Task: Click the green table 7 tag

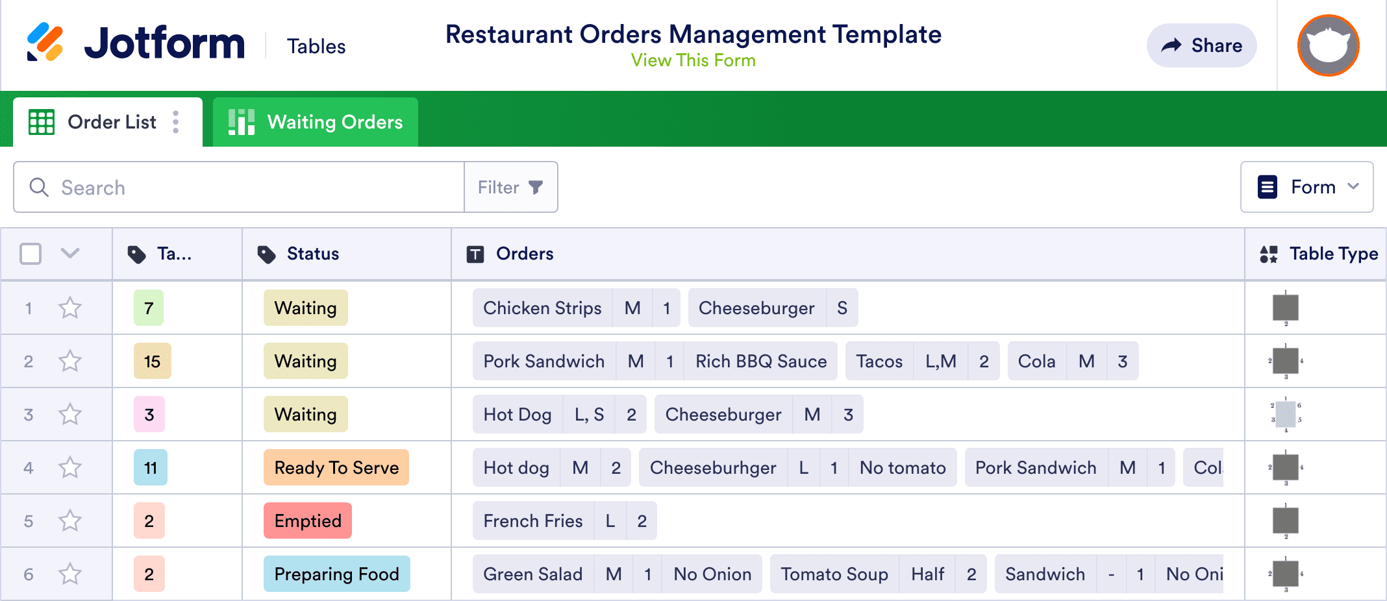Action: [x=149, y=308]
